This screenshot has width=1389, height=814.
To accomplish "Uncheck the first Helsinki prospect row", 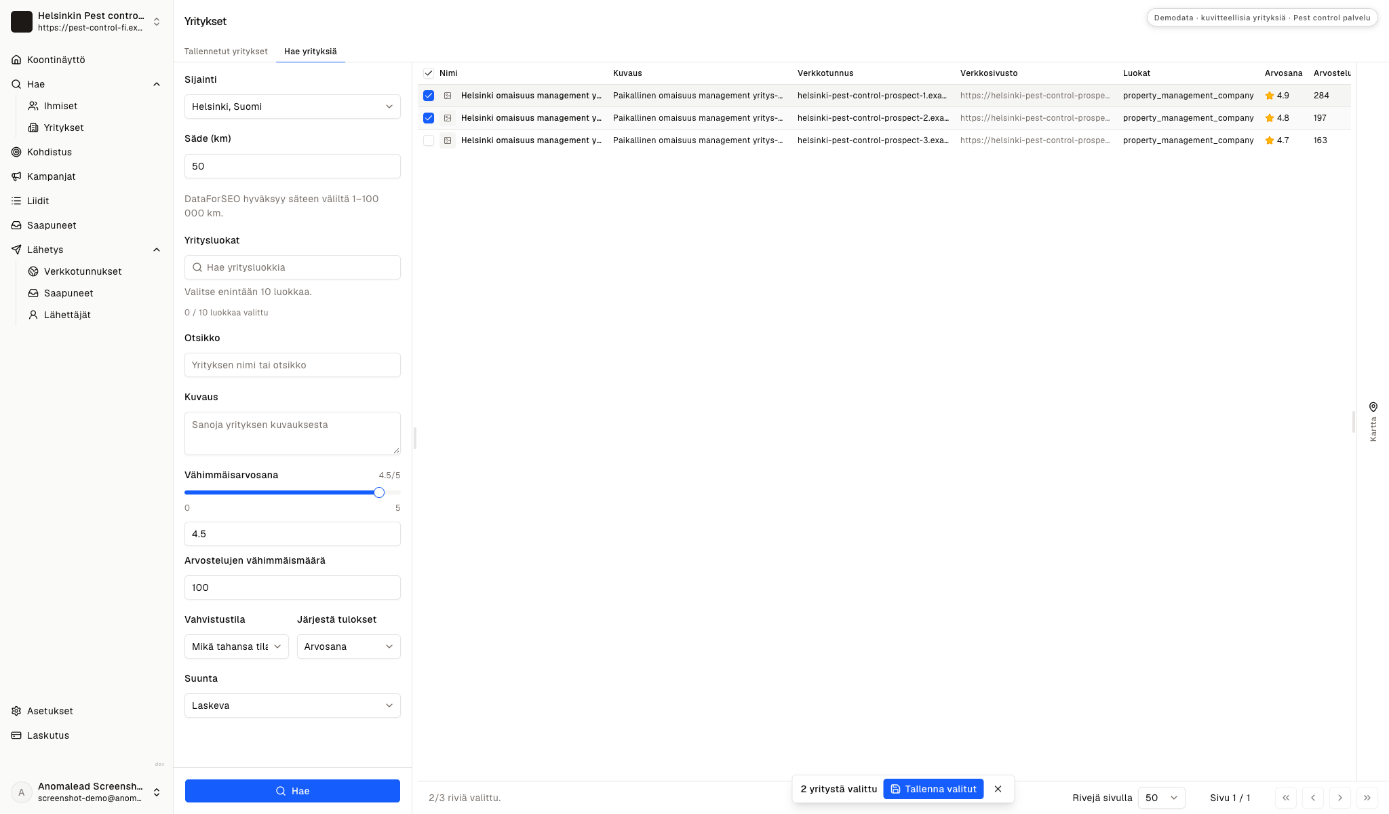I will tap(429, 96).
